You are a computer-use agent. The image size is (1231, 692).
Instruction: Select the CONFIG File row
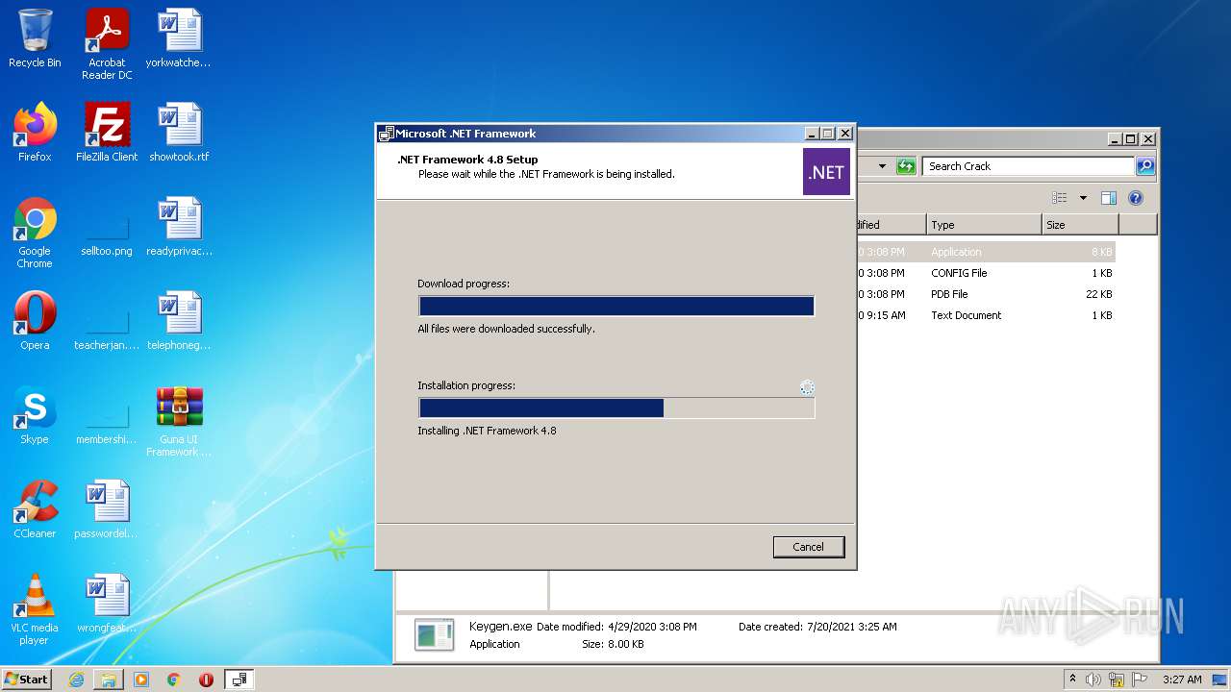coord(985,273)
